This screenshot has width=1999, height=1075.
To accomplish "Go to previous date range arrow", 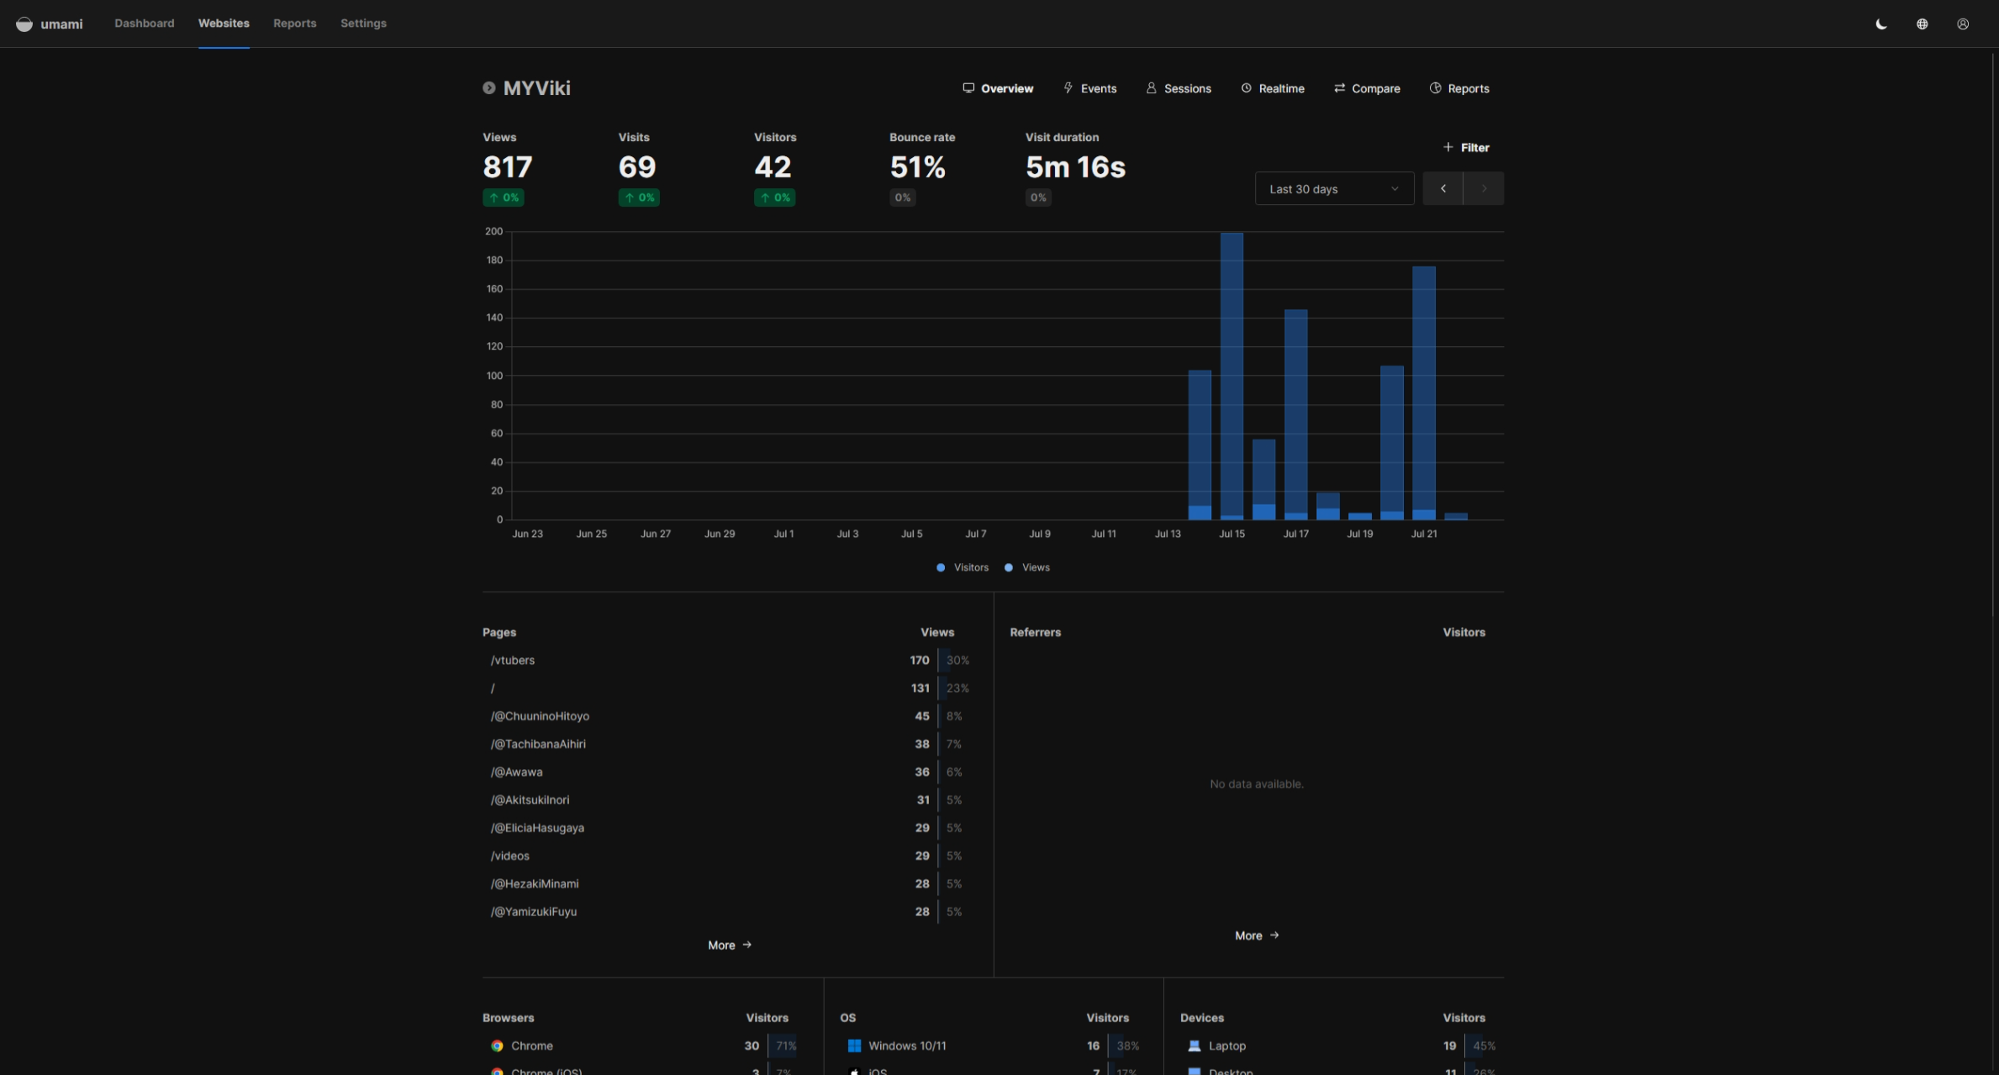I will pos(1443,189).
